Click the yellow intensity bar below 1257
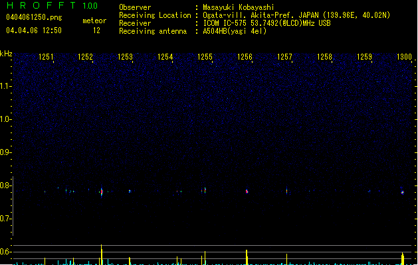This screenshot has height=265, width=418. click(x=287, y=259)
